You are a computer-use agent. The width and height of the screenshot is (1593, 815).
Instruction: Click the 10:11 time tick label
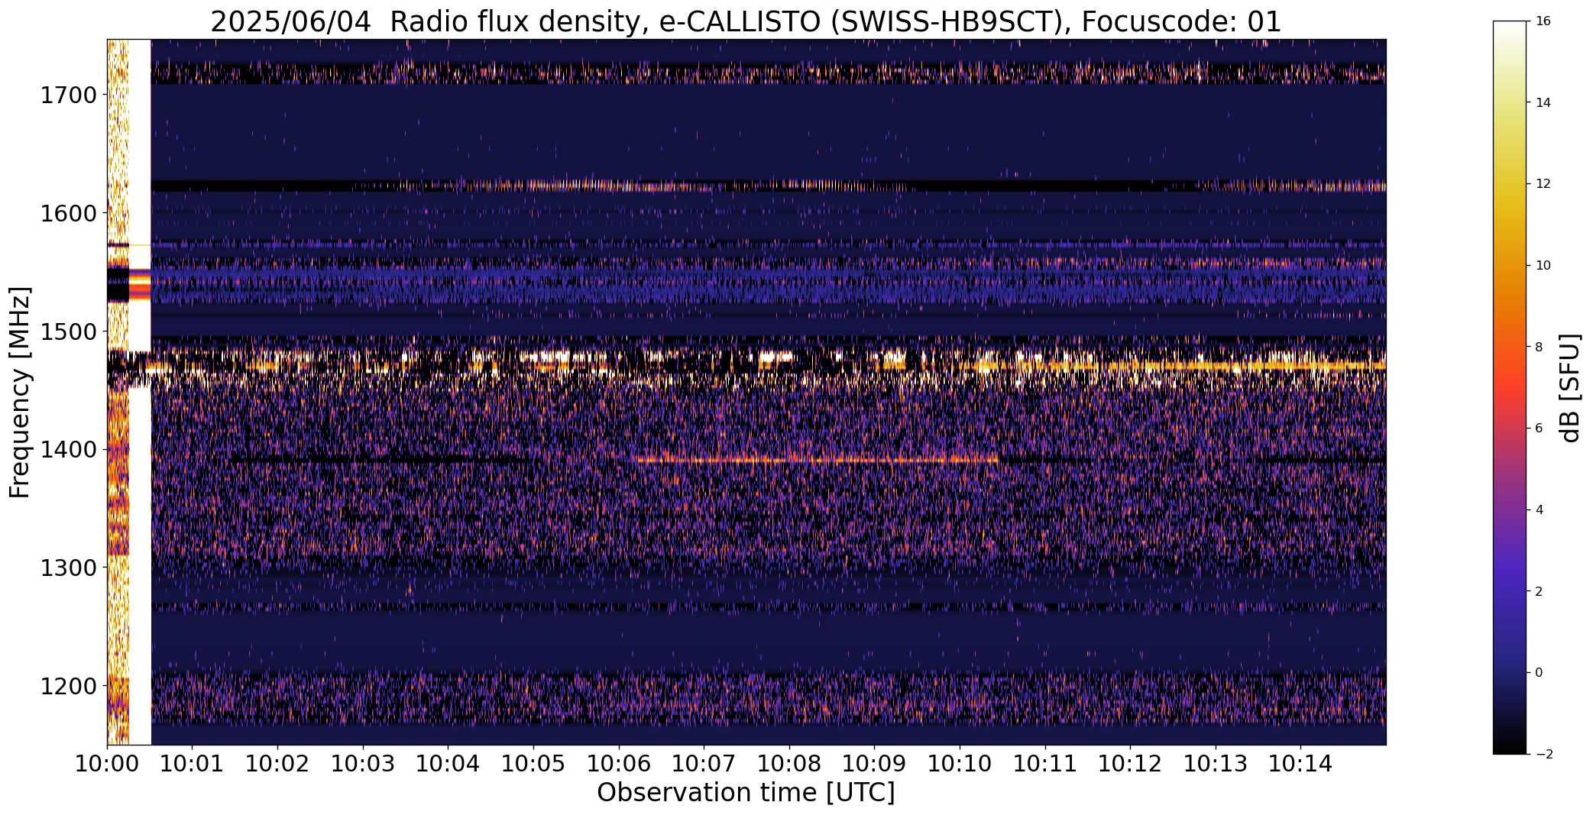coord(1045,764)
